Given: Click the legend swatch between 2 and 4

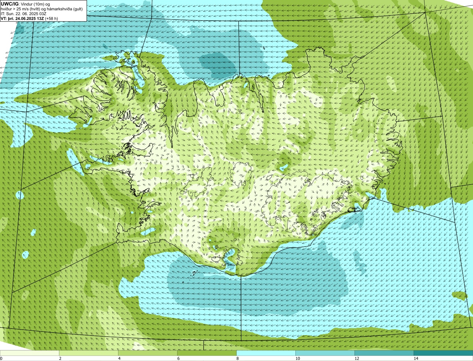Looking at the screenshot, I should (89, 353).
